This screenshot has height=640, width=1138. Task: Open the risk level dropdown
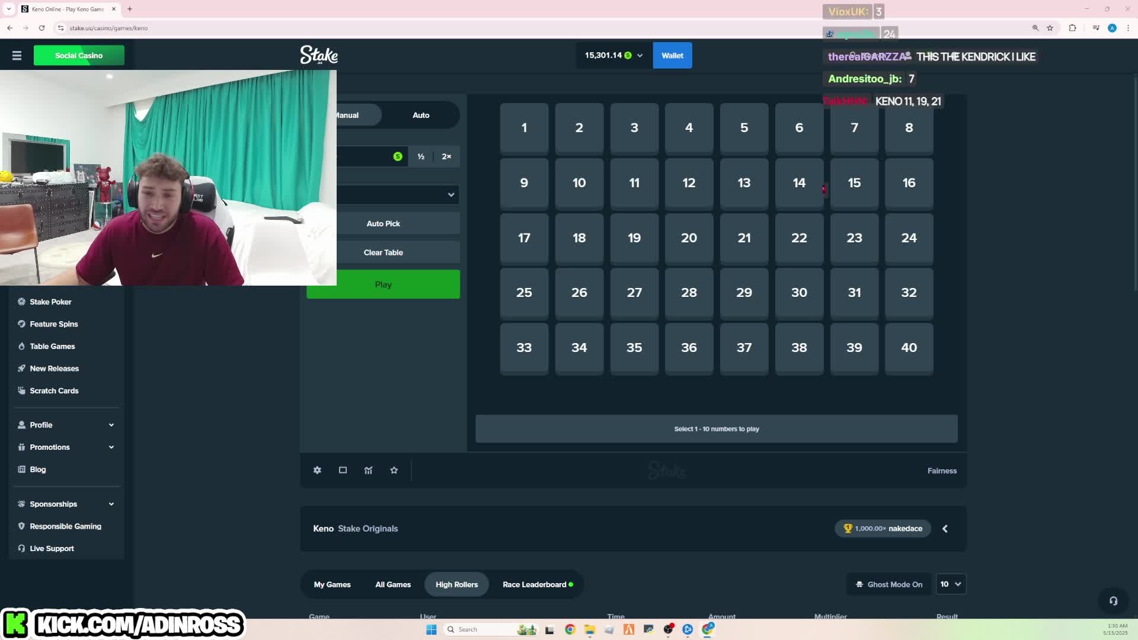tap(398, 194)
